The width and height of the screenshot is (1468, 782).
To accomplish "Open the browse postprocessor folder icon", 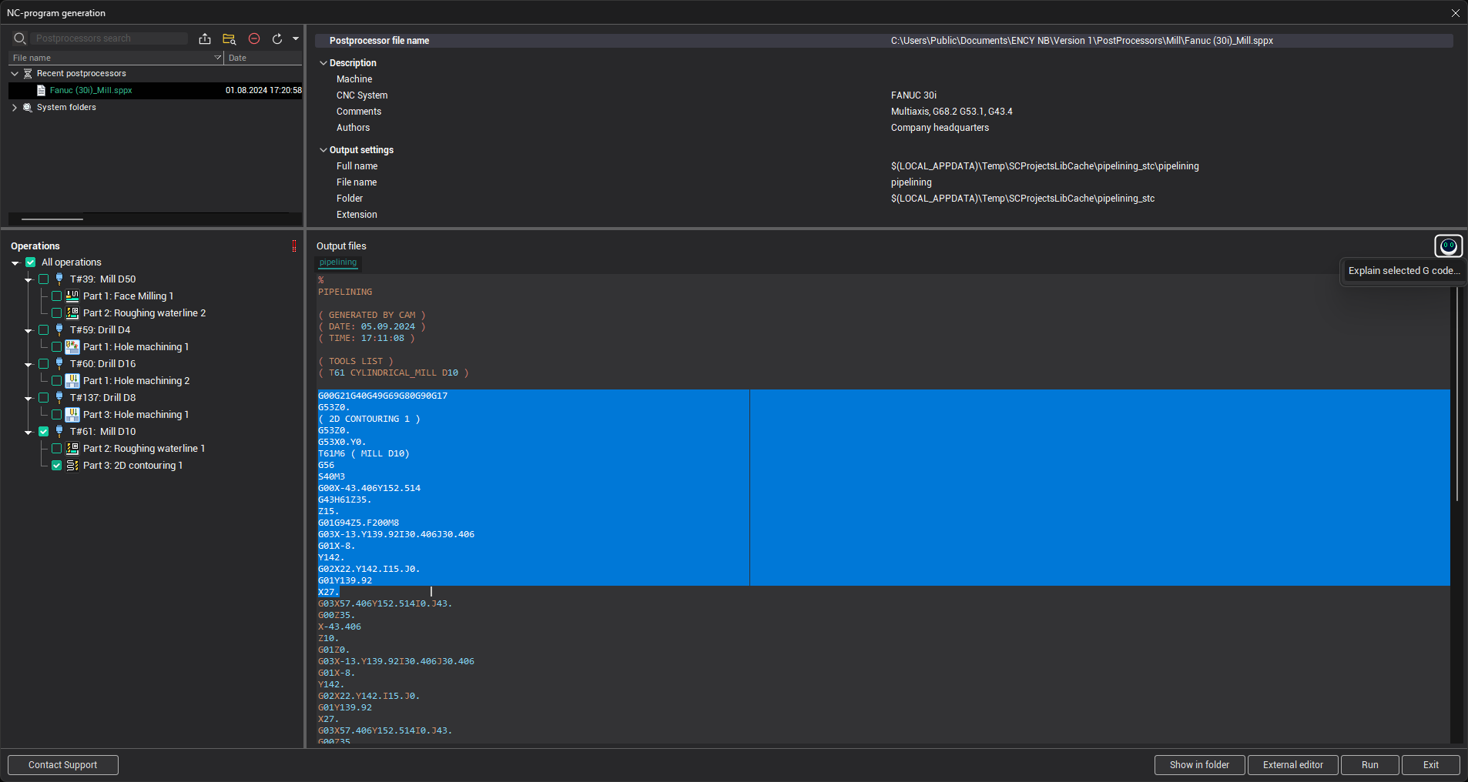I will (228, 38).
